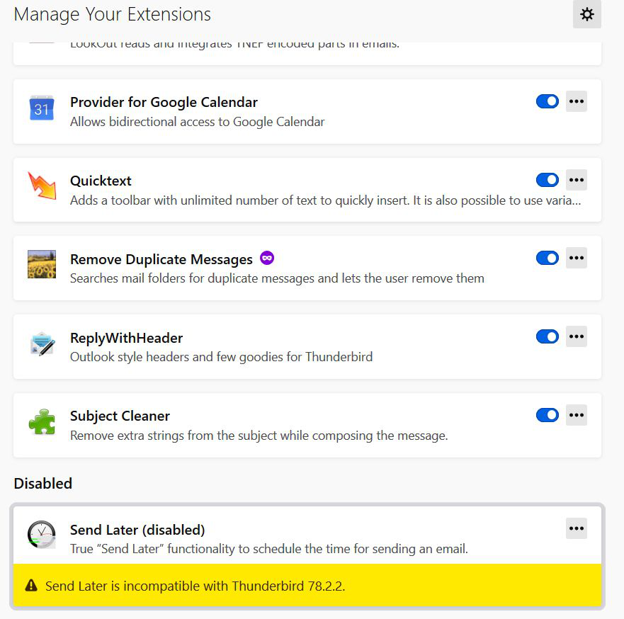The width and height of the screenshot is (624, 619).
Task: Disable Remove Duplicate Messages toggle
Action: (x=547, y=259)
